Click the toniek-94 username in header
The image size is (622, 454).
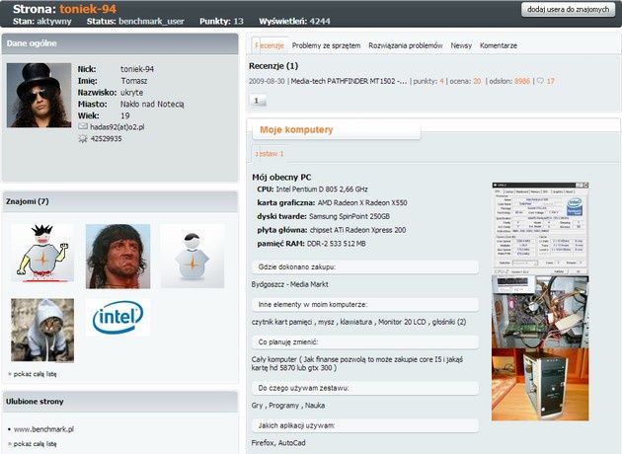click(x=88, y=9)
